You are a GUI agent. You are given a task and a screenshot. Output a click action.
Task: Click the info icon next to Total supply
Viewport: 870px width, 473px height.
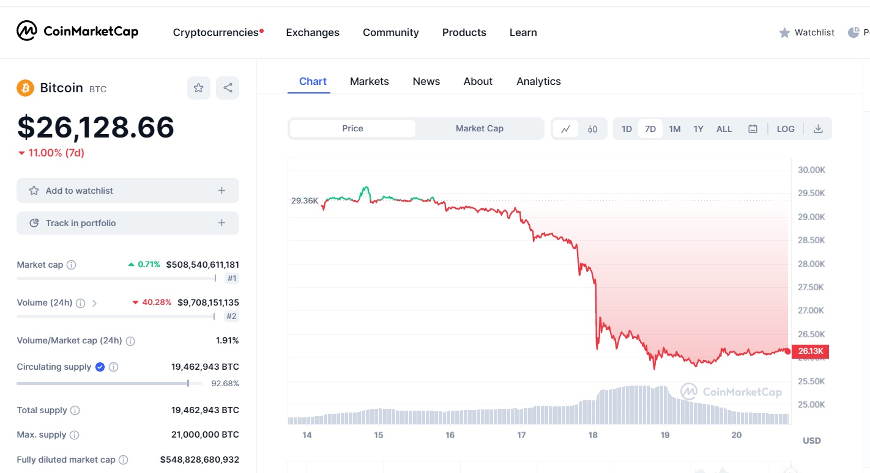coord(75,410)
